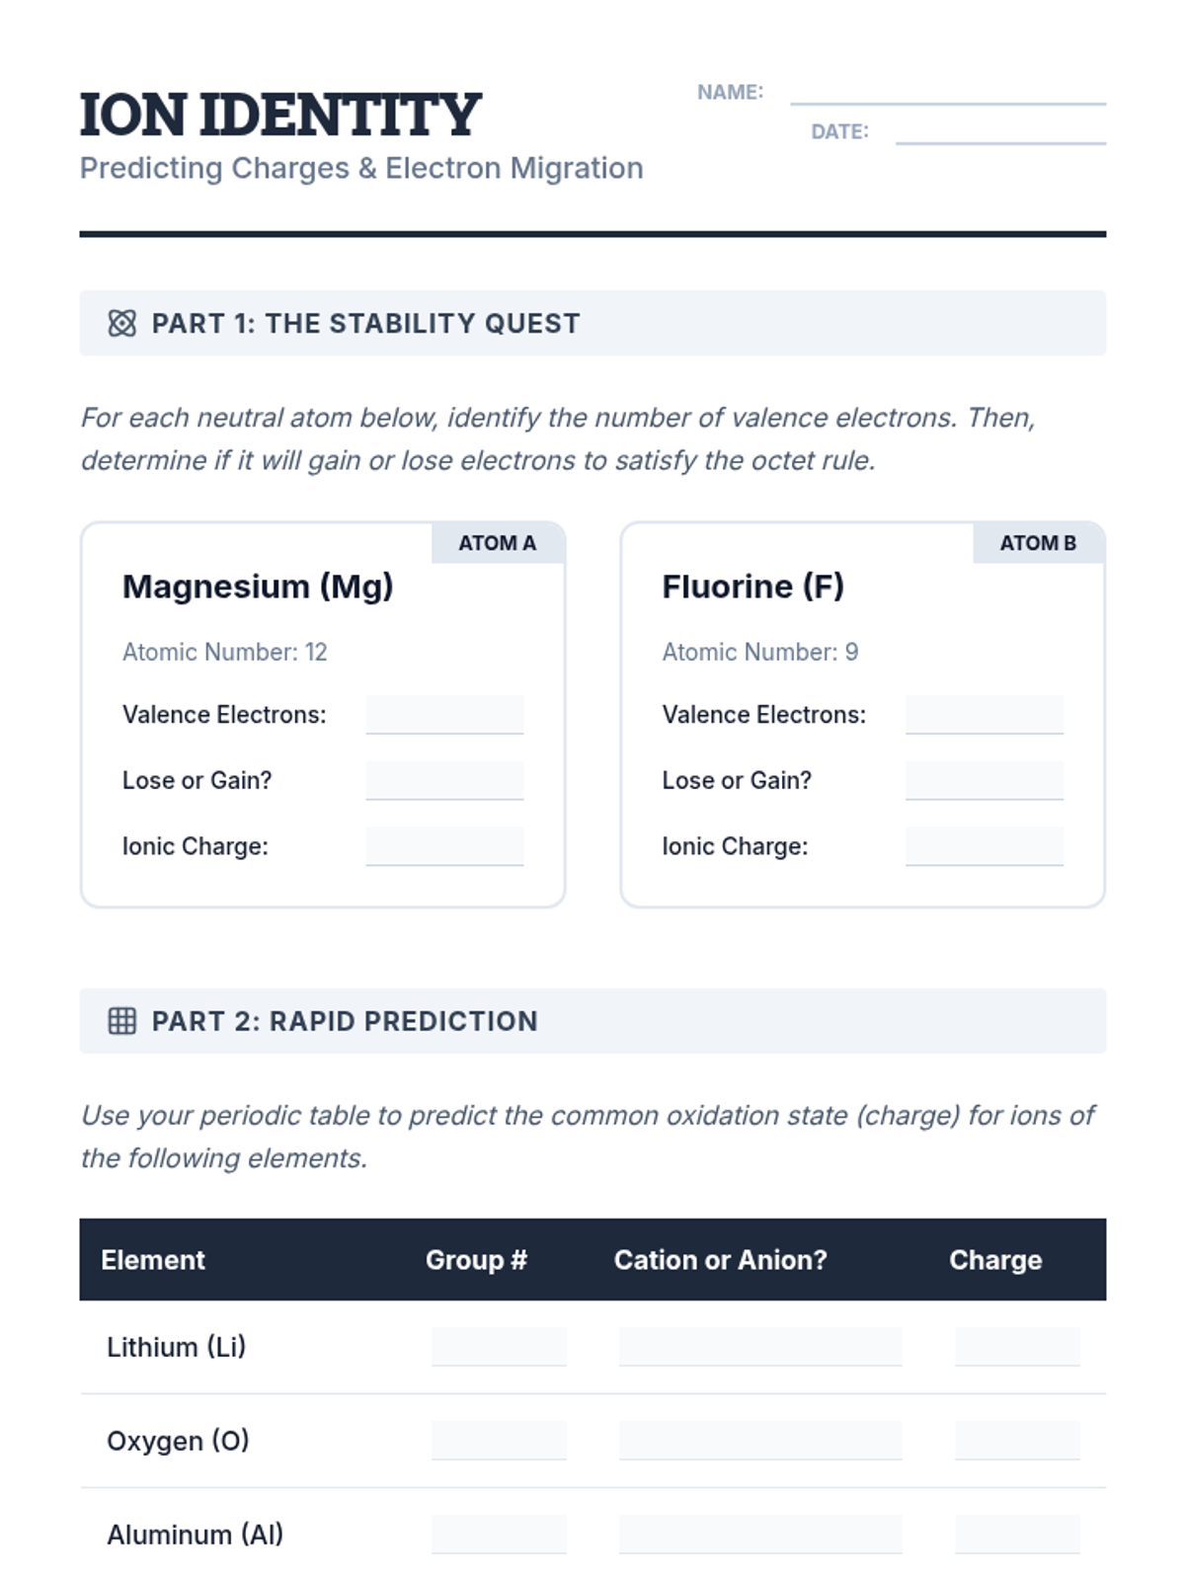Click Aluminum Charge field
The height and width of the screenshot is (1580, 1185).
click(1017, 1534)
